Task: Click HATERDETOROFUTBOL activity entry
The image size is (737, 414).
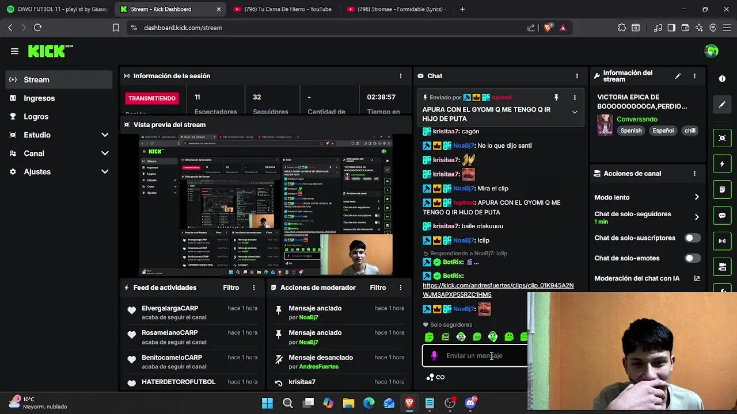Action: (x=192, y=383)
